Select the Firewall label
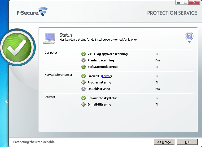The image size is (202, 147). click(x=93, y=76)
